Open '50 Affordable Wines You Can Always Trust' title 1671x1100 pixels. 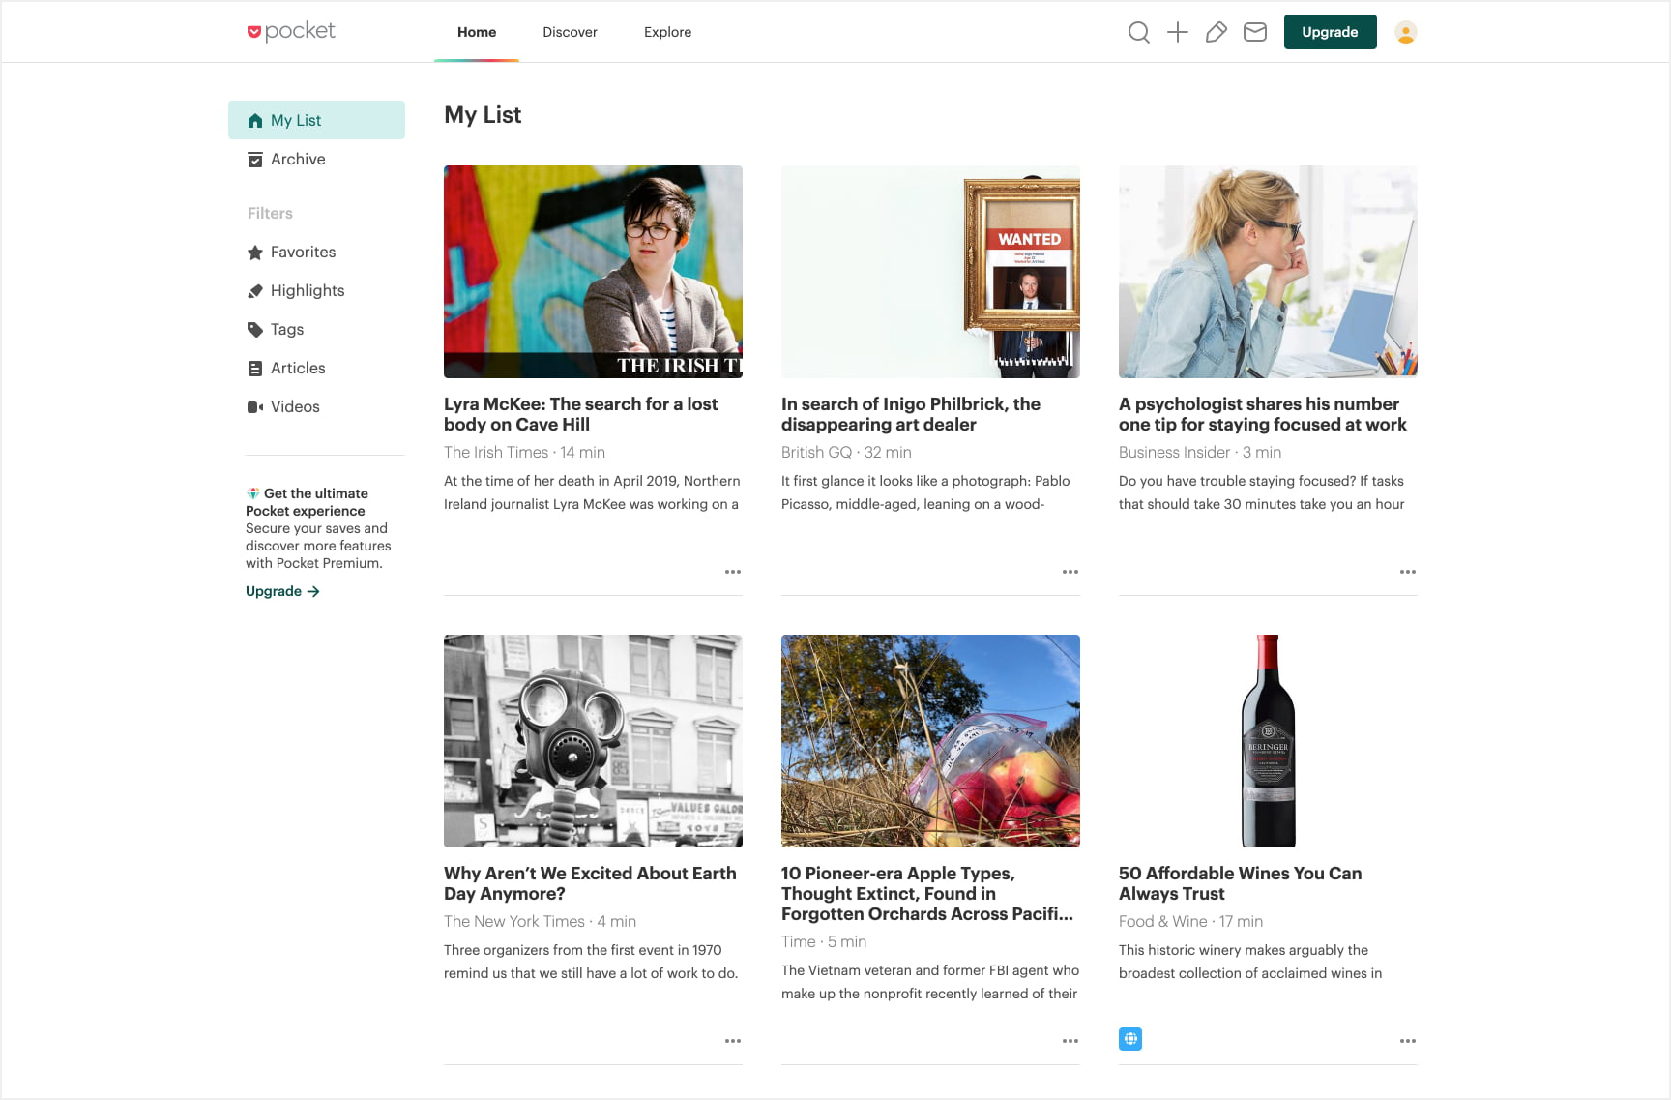click(x=1240, y=883)
